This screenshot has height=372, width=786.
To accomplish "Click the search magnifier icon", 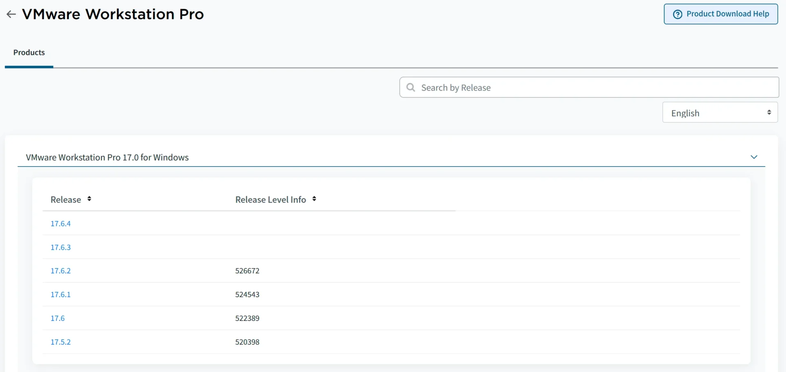I will click(x=411, y=87).
